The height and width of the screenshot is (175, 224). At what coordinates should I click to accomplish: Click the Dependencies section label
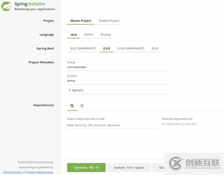(44, 105)
